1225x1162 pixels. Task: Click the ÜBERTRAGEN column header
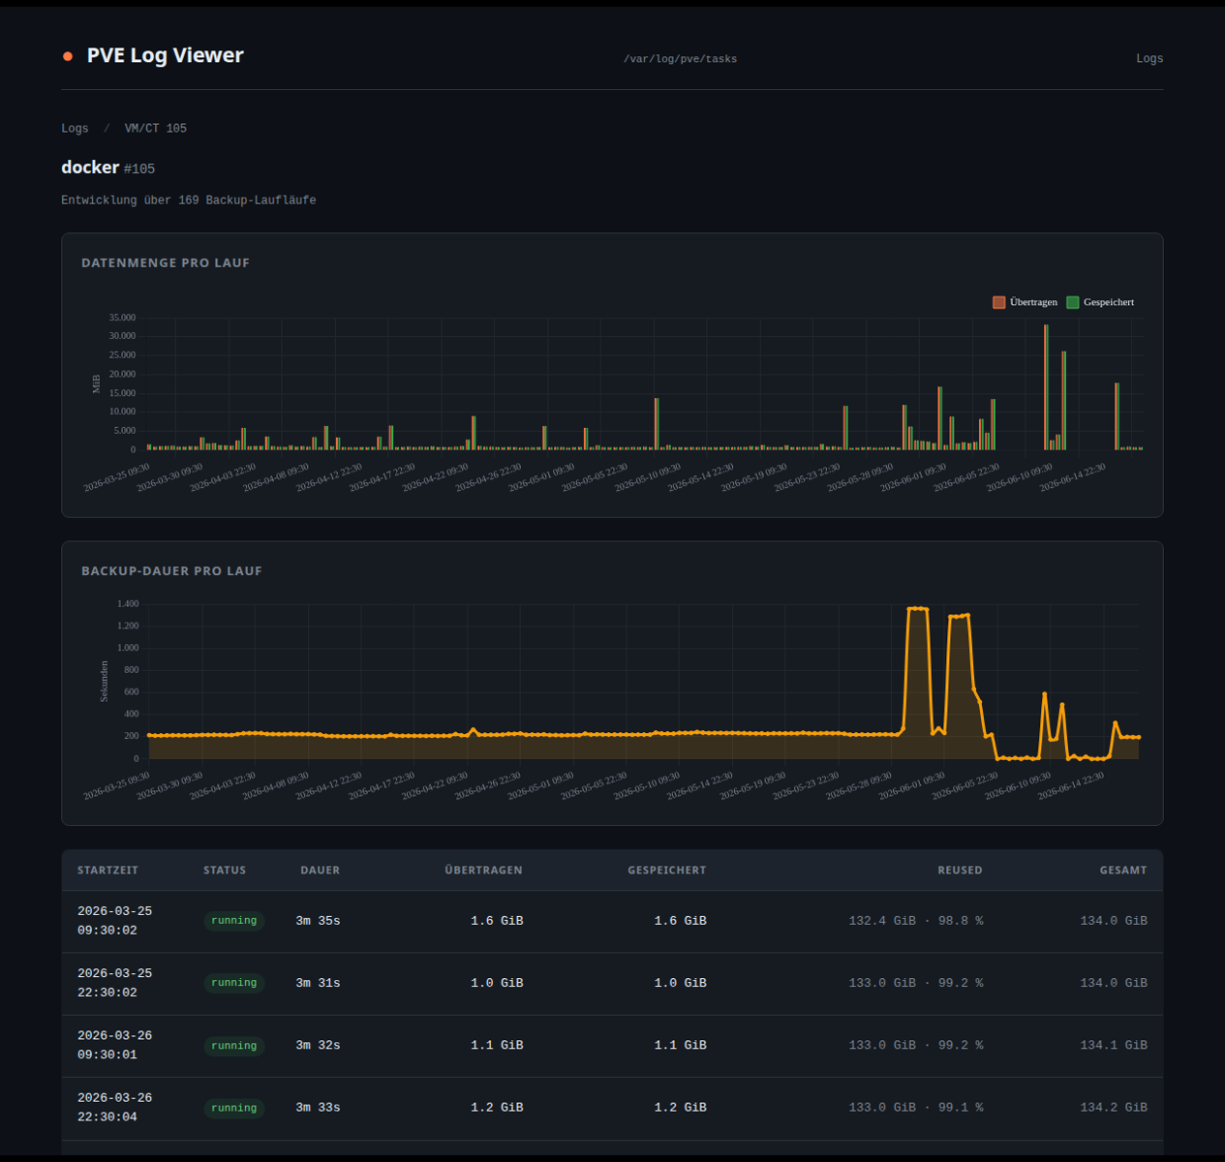click(483, 871)
